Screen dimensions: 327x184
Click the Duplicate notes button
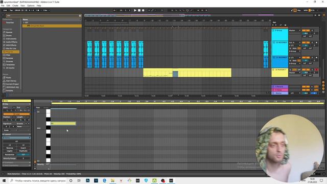tap(23, 151)
